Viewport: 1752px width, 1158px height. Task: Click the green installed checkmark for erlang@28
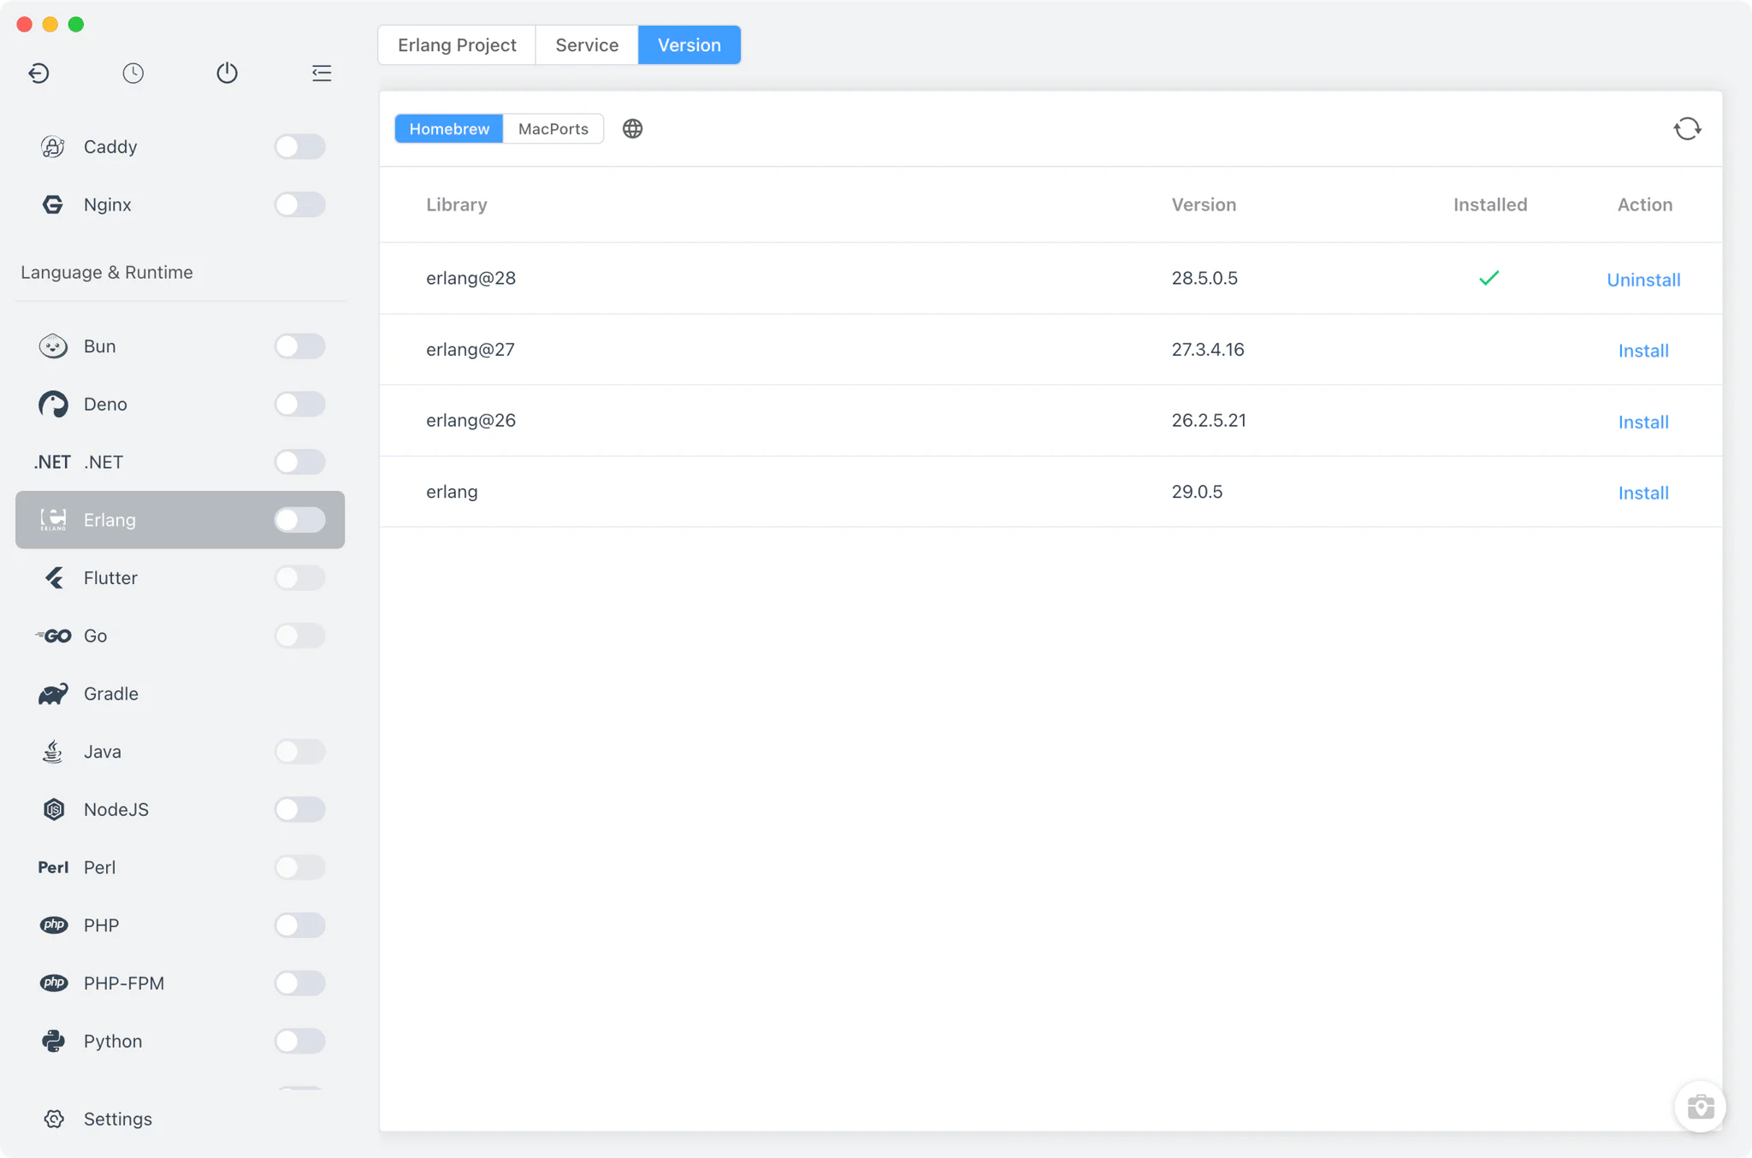1489,278
